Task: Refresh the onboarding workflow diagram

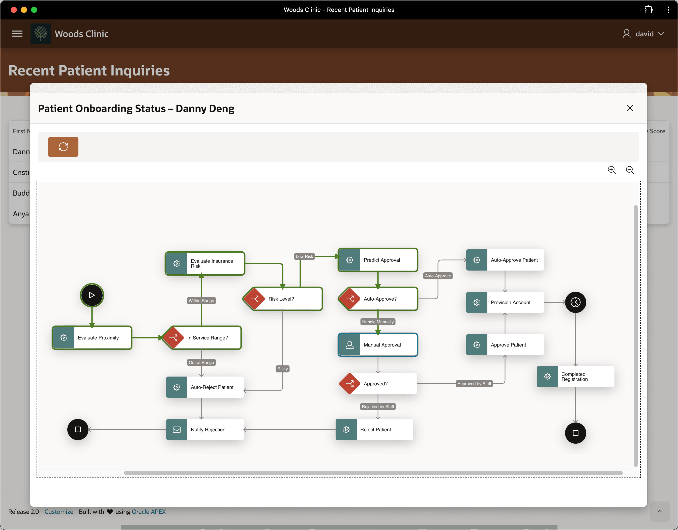Action: 63,147
